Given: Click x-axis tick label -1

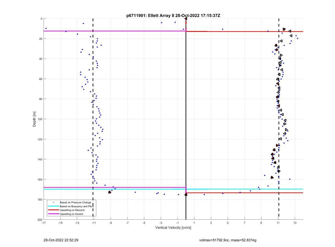Looking at the screenshot, I should [x=178, y=223].
